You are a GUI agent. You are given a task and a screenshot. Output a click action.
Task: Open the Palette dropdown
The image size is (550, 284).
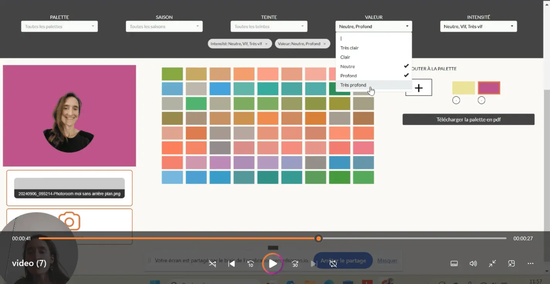tap(59, 27)
